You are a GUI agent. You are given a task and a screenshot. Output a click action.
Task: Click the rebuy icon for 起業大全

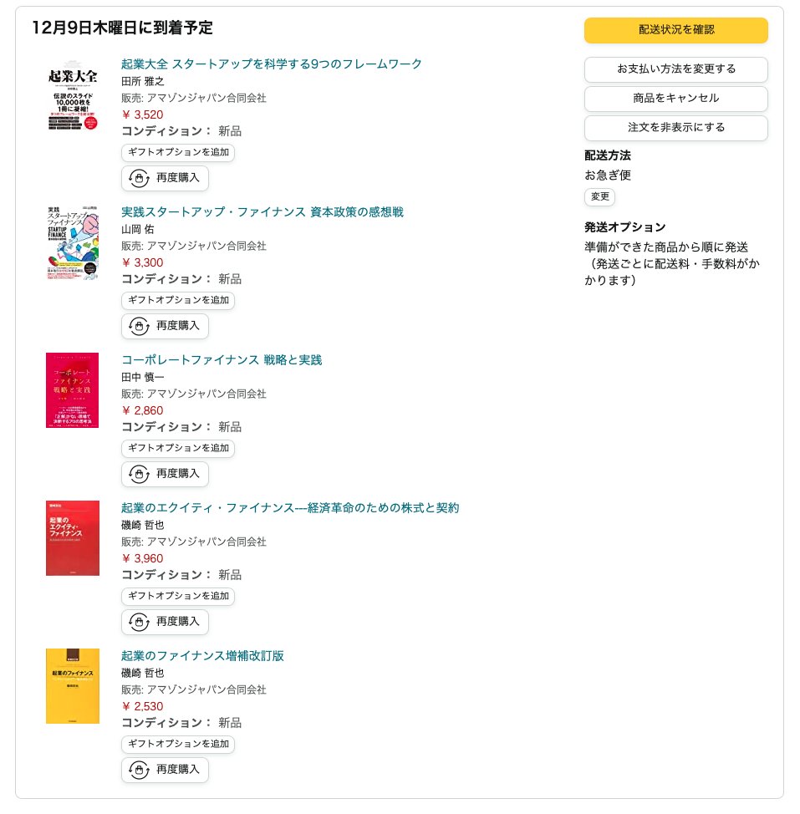tap(139, 178)
